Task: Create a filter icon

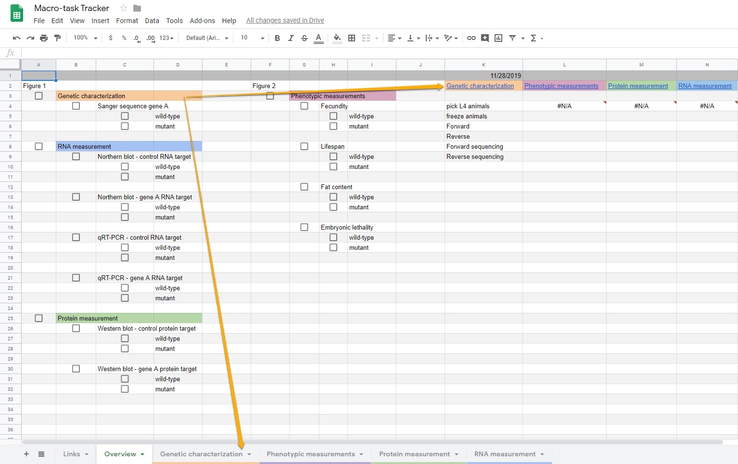Action: 512,38
